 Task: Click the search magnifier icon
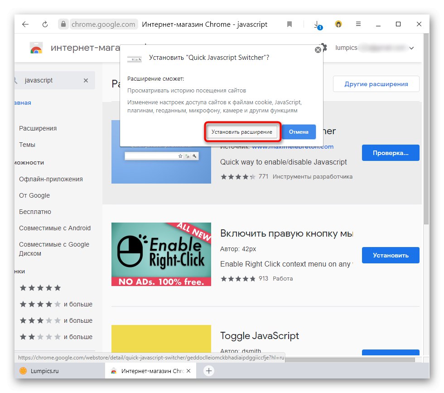16,81
